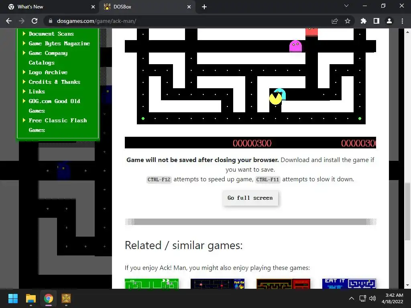Open the tab search dropdown chevron
Screen dimensions: 411x308
point(346,6)
